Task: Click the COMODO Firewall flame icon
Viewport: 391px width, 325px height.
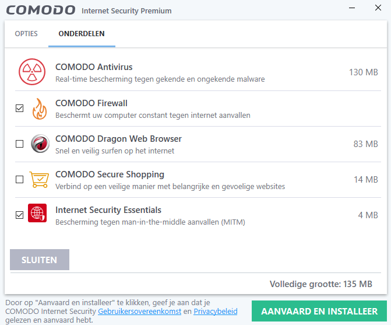Action: point(39,109)
